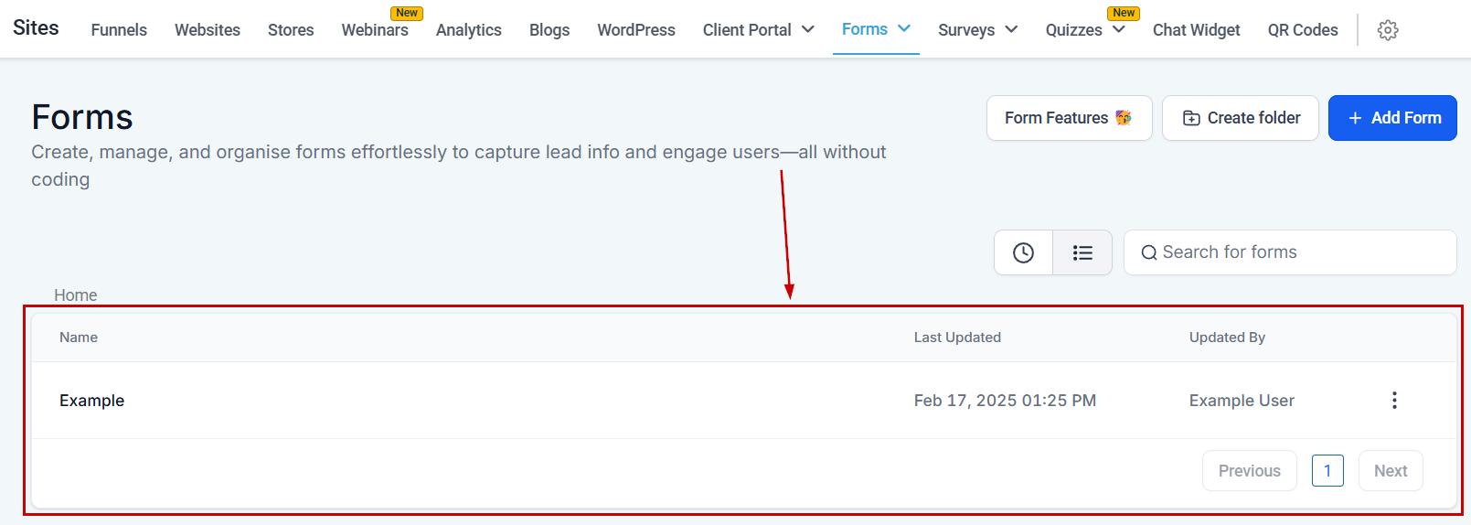
Task: Switch to list view icon
Action: click(x=1082, y=252)
